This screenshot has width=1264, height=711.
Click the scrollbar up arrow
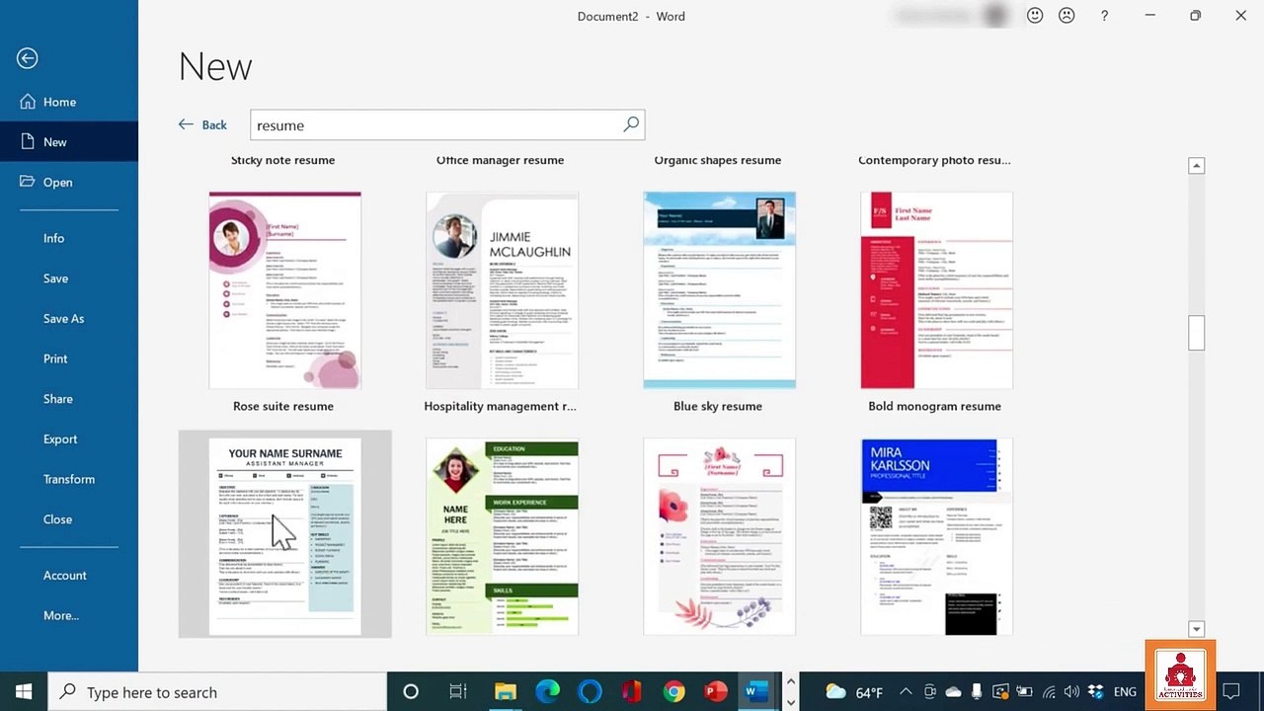1196,166
